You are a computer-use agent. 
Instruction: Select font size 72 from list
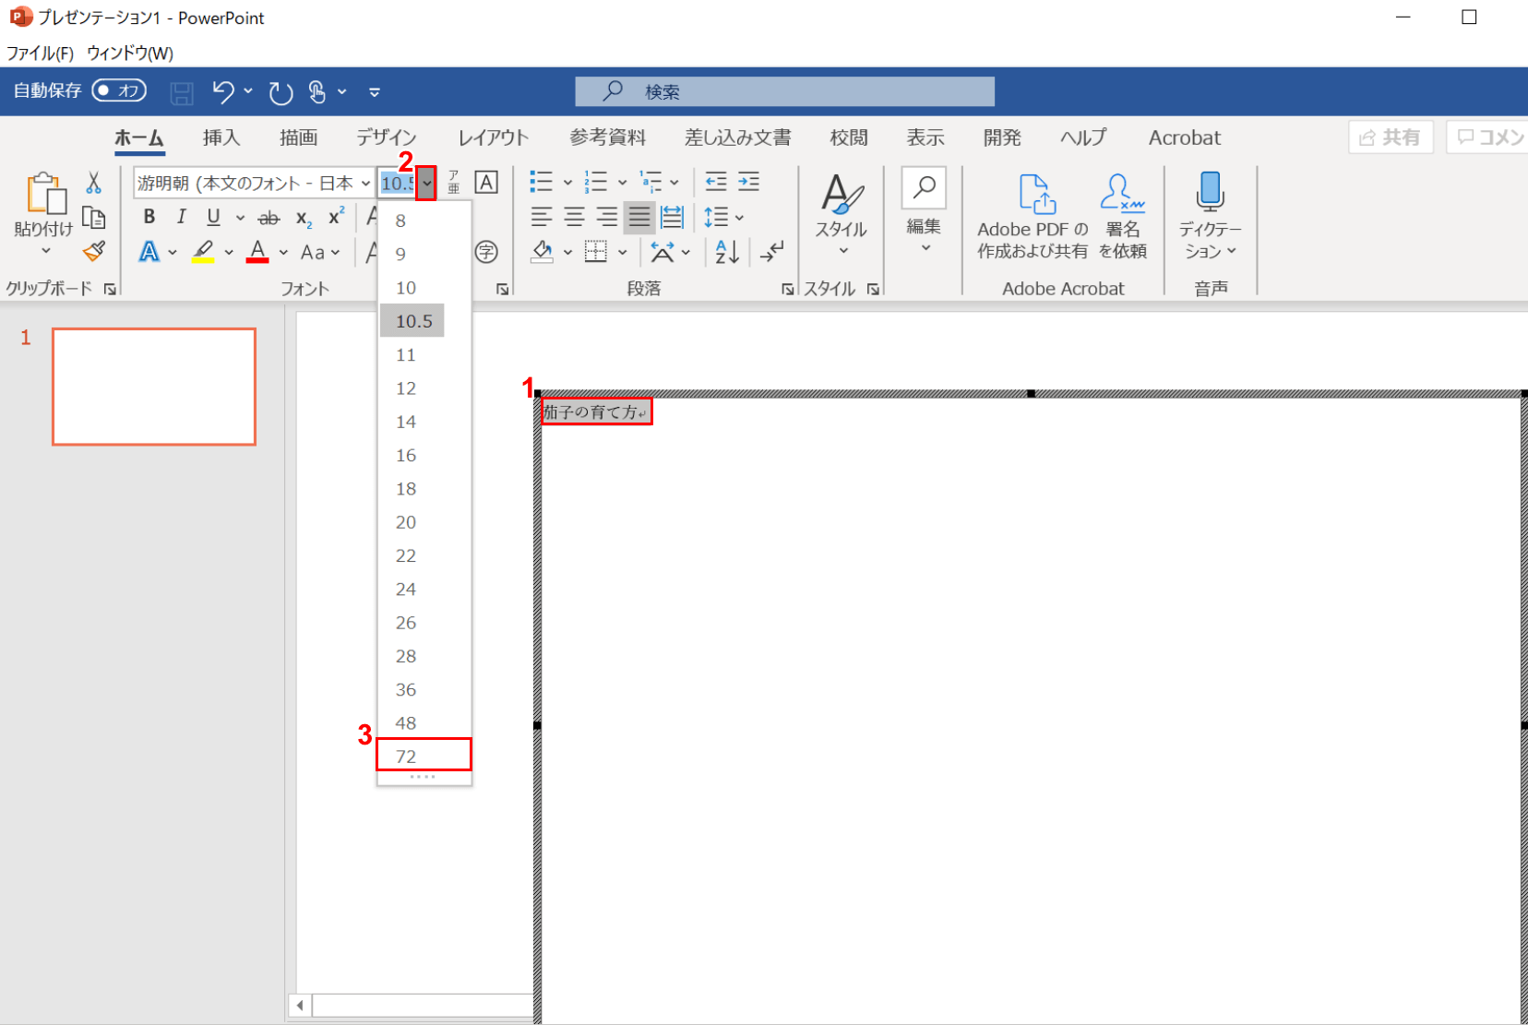tap(424, 756)
